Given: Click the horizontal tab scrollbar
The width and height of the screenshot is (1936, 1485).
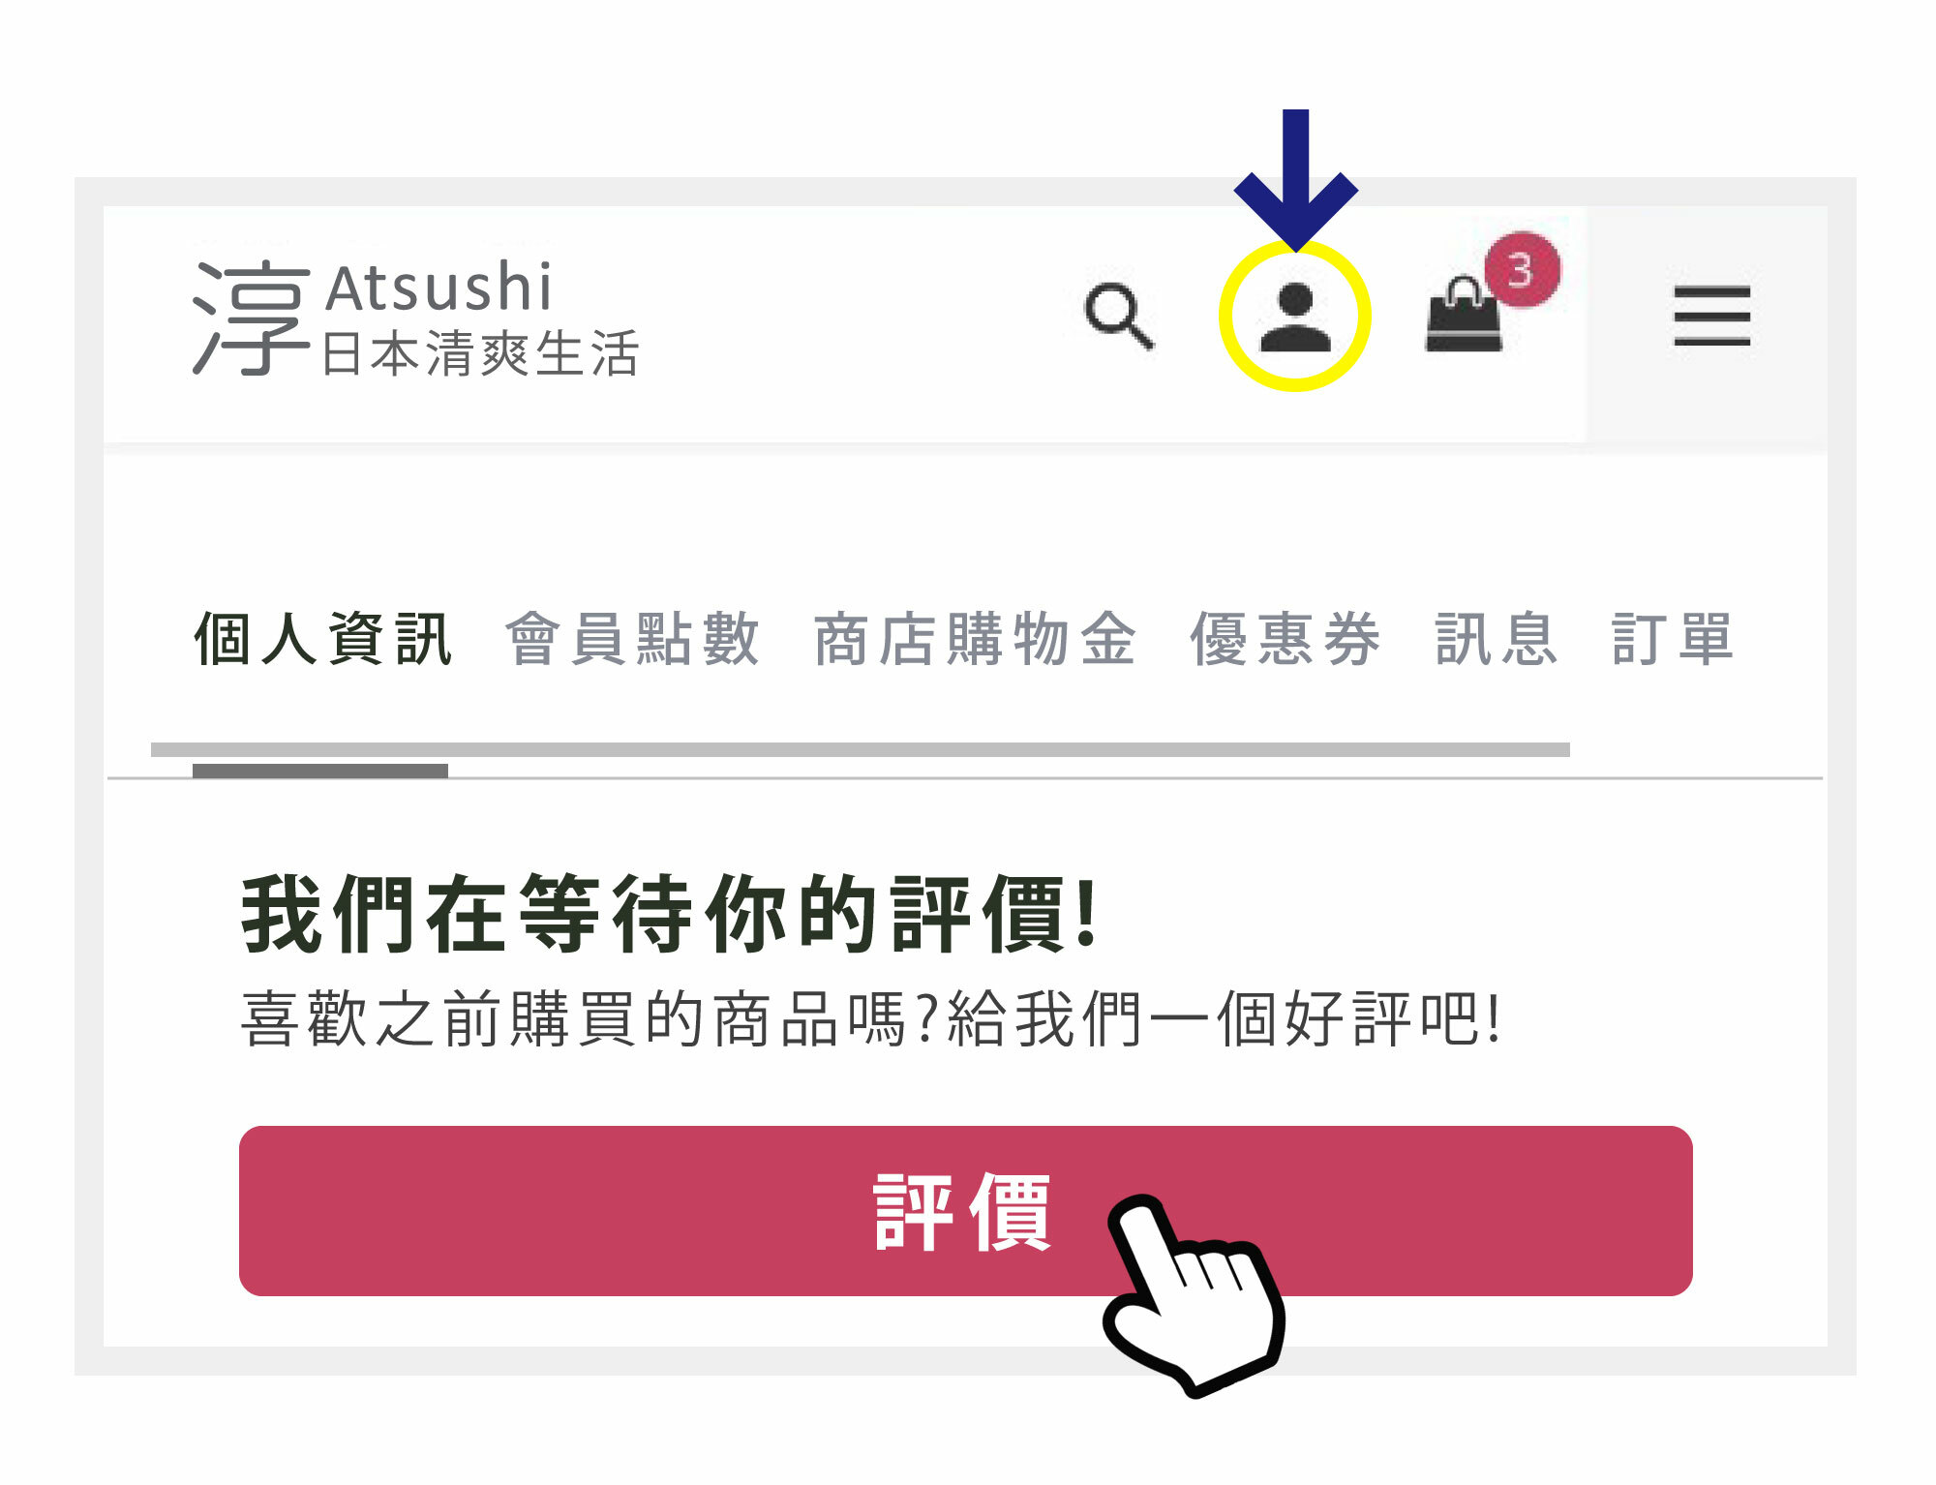Looking at the screenshot, I should [861, 750].
